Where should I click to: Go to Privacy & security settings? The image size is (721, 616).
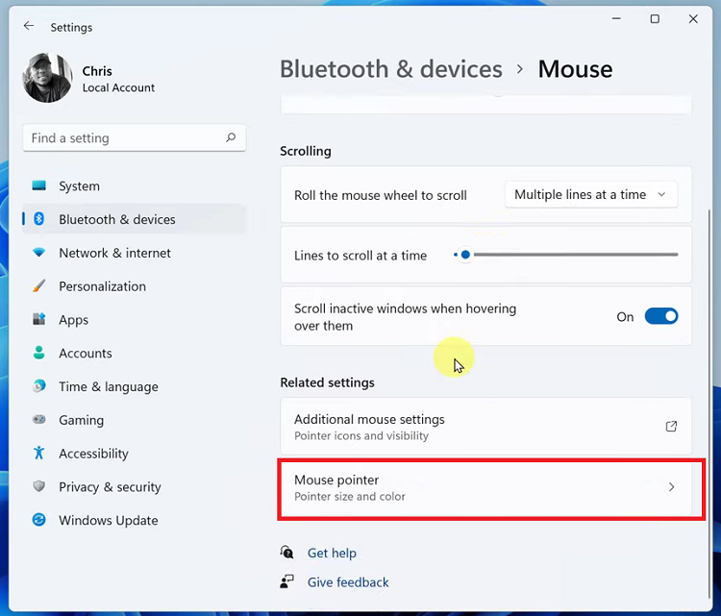(135, 487)
